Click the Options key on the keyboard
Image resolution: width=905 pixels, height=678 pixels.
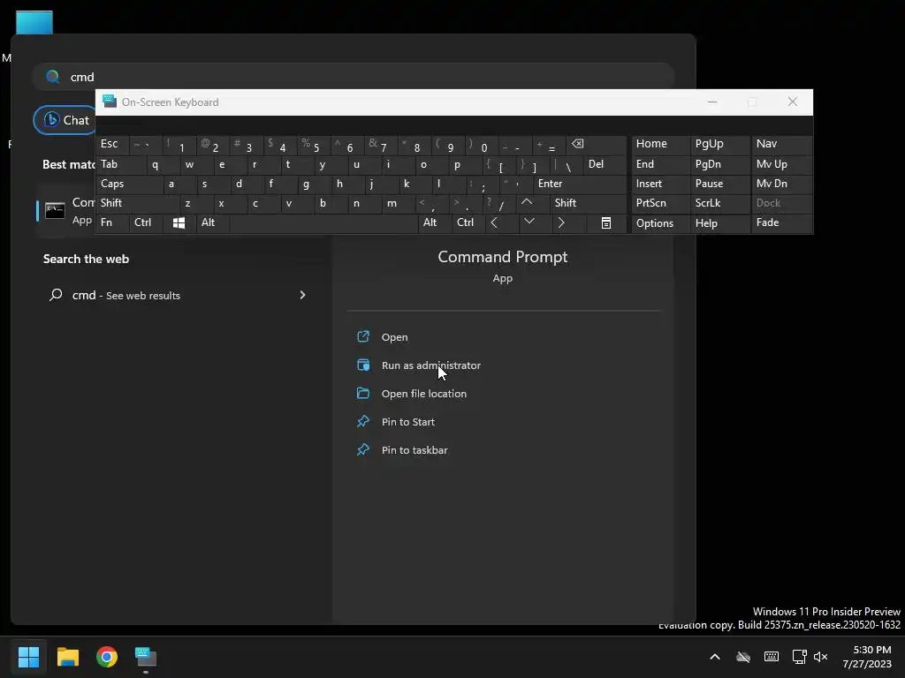660,222
